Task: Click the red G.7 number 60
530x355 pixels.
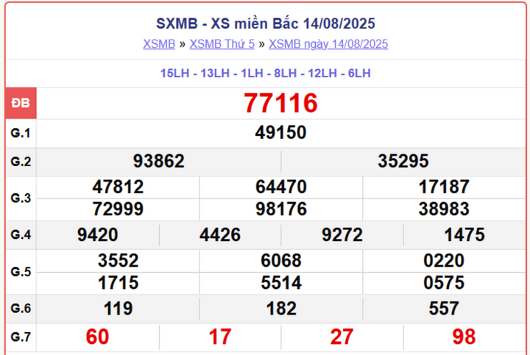Action: 98,337
